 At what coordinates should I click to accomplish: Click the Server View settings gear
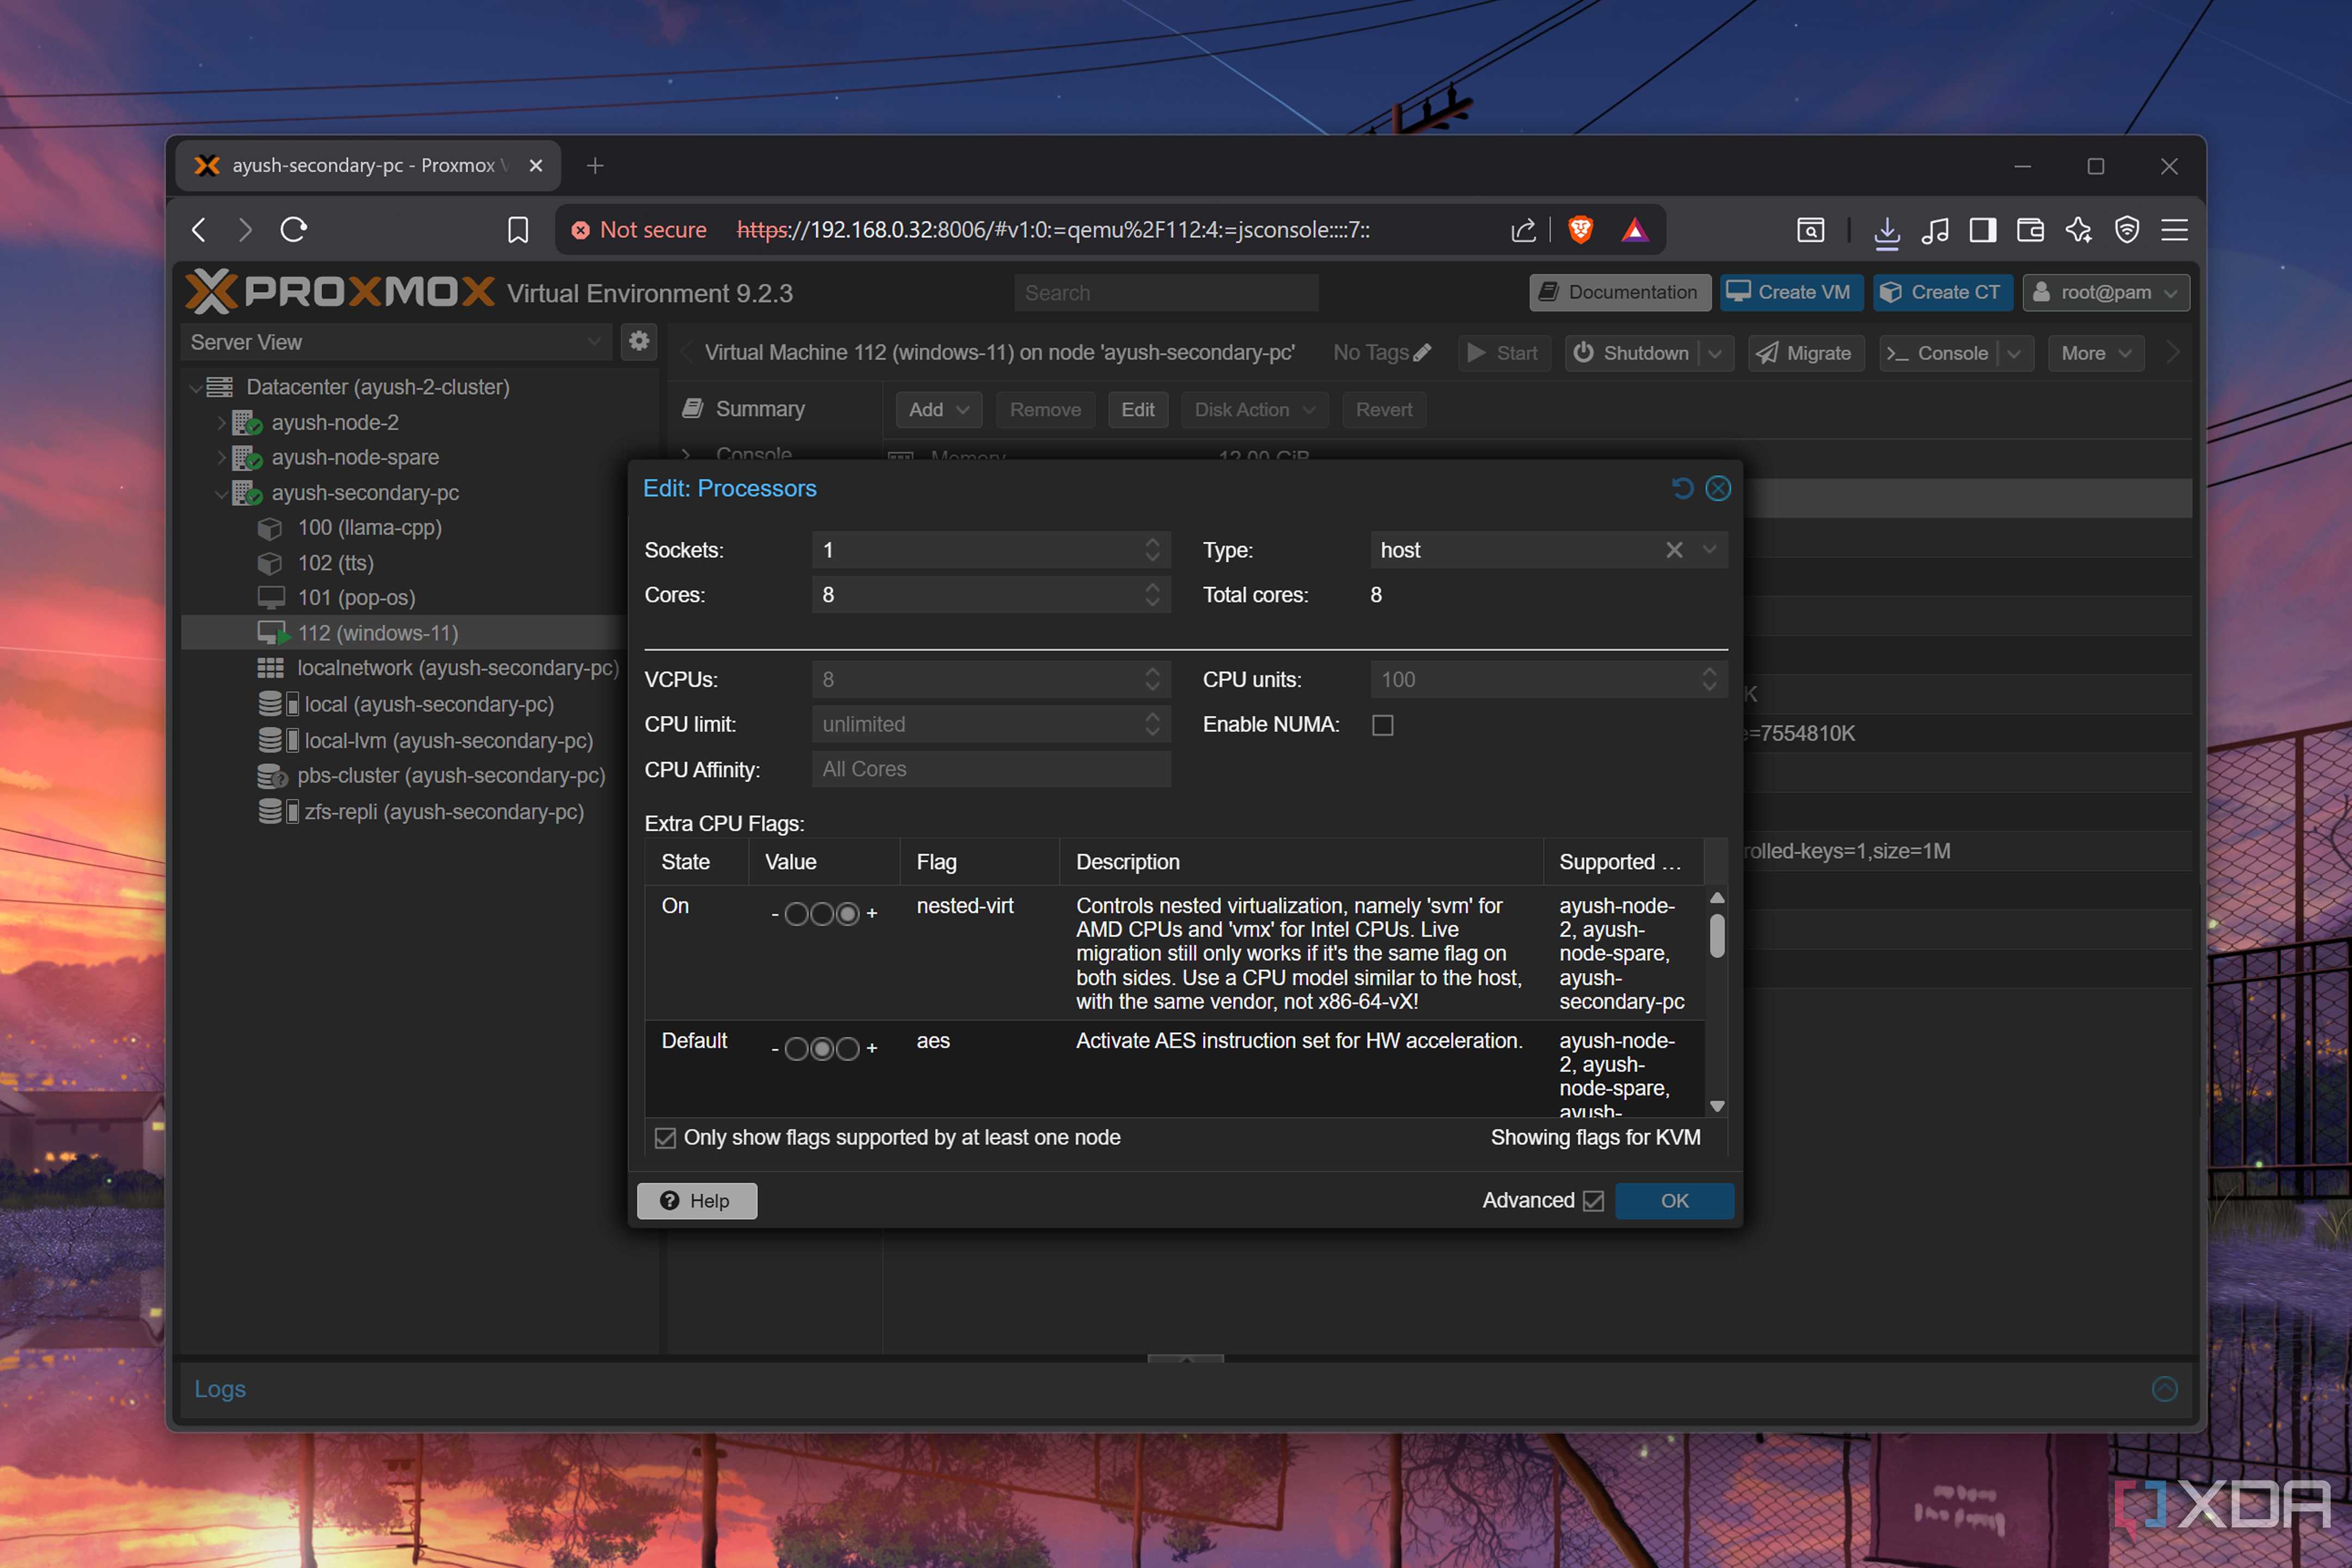pyautogui.click(x=639, y=341)
